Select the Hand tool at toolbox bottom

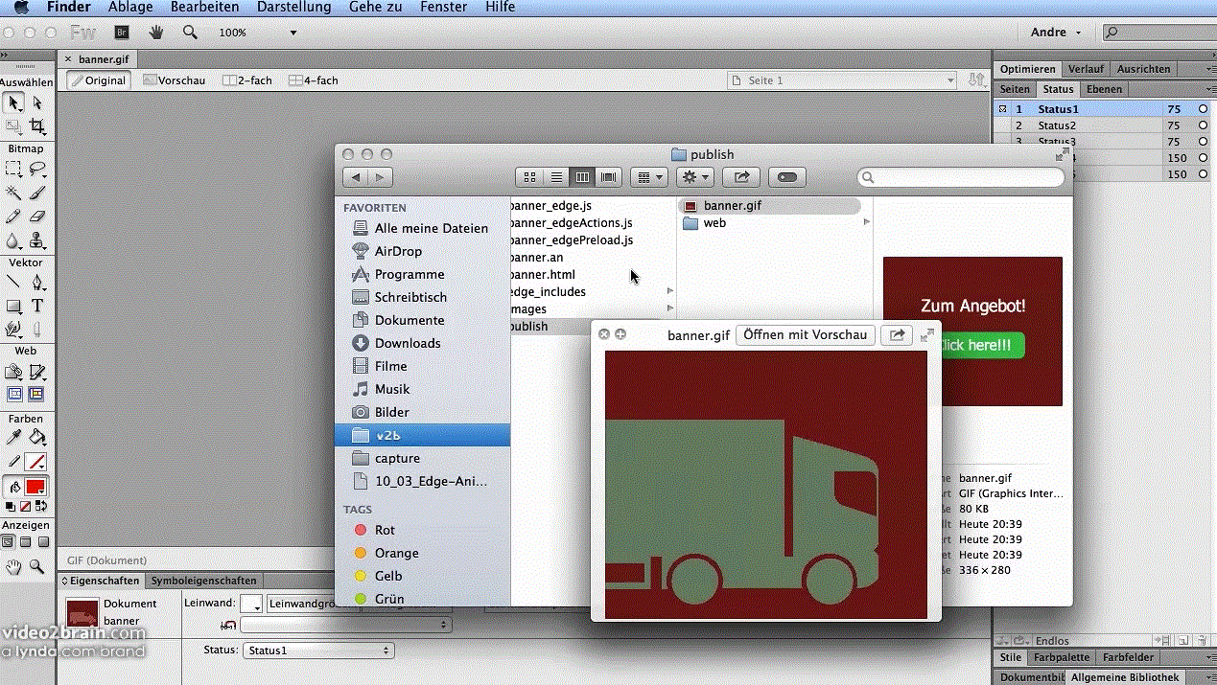pyautogui.click(x=13, y=566)
